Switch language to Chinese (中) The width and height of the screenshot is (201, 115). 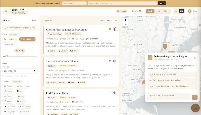pos(176,11)
